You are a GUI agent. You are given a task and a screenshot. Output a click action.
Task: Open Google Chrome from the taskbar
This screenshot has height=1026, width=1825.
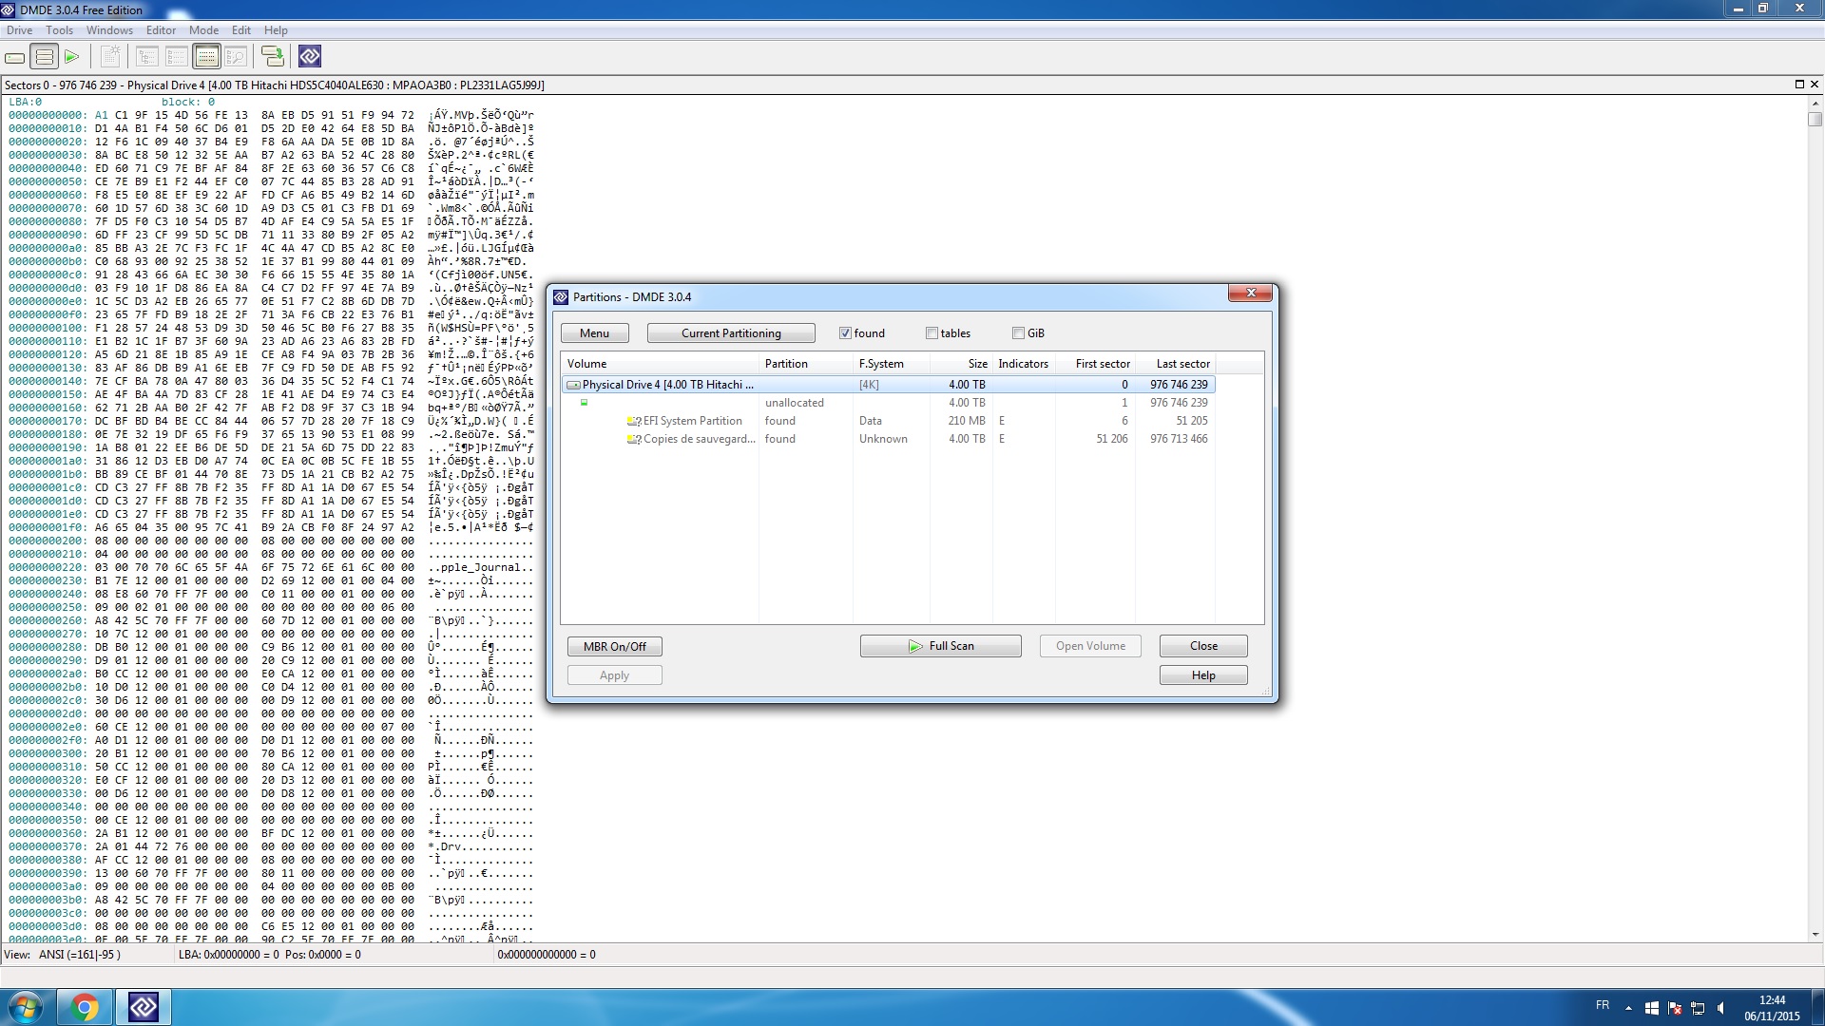click(x=85, y=1007)
